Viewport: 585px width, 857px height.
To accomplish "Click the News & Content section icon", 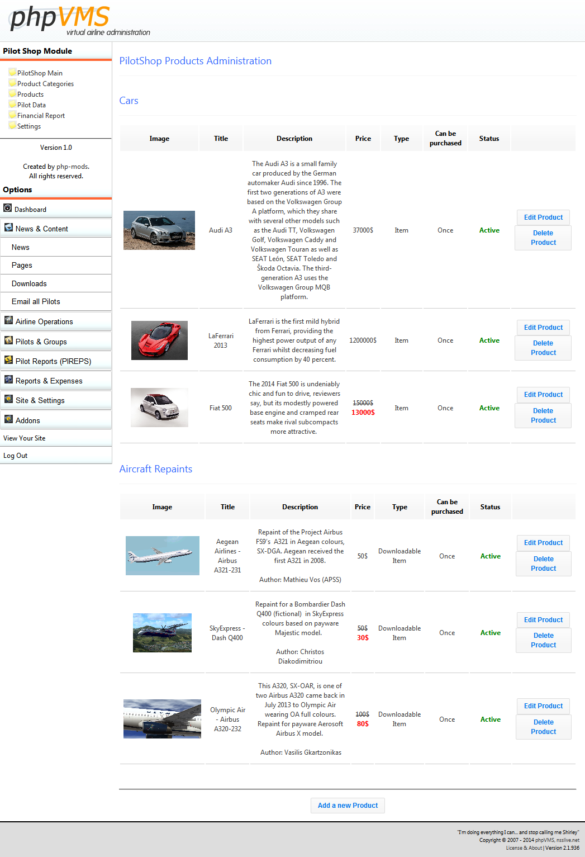I will click(x=8, y=228).
